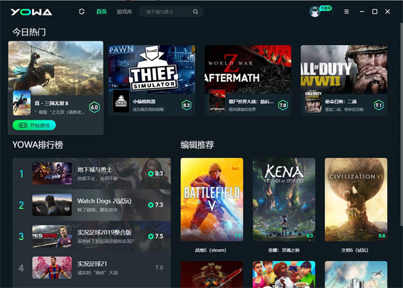Open 实况足球21 ranking entry
Screen dimensions: 403x288
(x=91, y=268)
